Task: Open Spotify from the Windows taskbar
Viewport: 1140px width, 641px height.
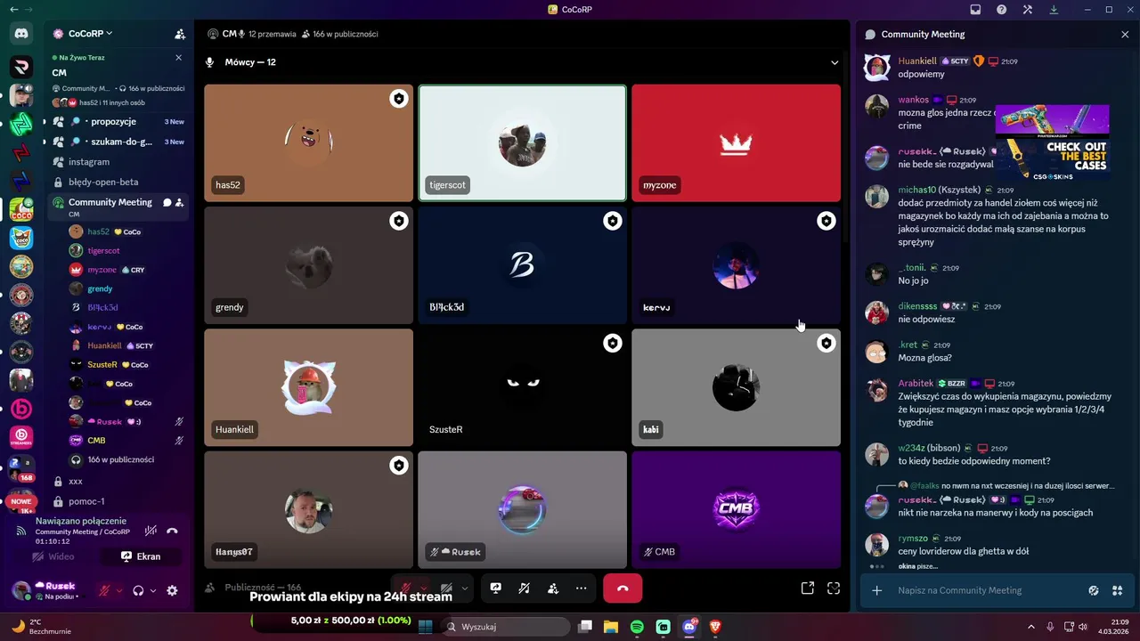Action: coord(637,627)
